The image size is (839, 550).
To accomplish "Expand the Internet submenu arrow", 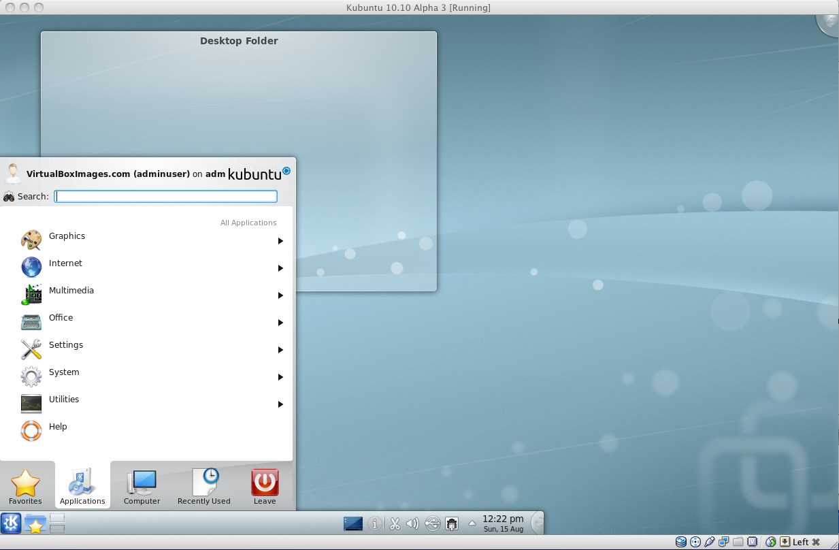I will [x=280, y=268].
